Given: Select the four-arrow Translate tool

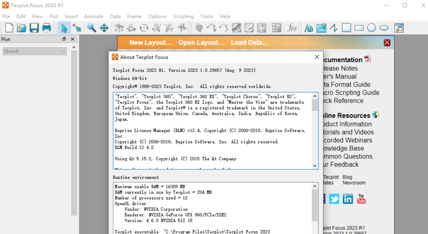Looking at the screenshot, I should pyautogui.click(x=104, y=28).
